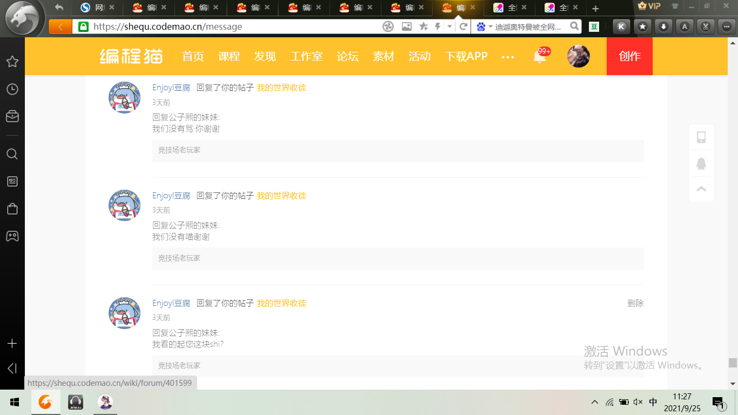Image resolution: width=738 pixels, height=415 pixels.
Task: Click Enjoyl豆腐 avatar beside 我看的起您这块shi message
Action: pyautogui.click(x=125, y=313)
